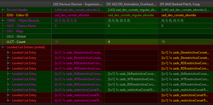Screen dimensions: 213x105
Task: Expand the OBND - Object Bounds row
Action: coord(3,21)
